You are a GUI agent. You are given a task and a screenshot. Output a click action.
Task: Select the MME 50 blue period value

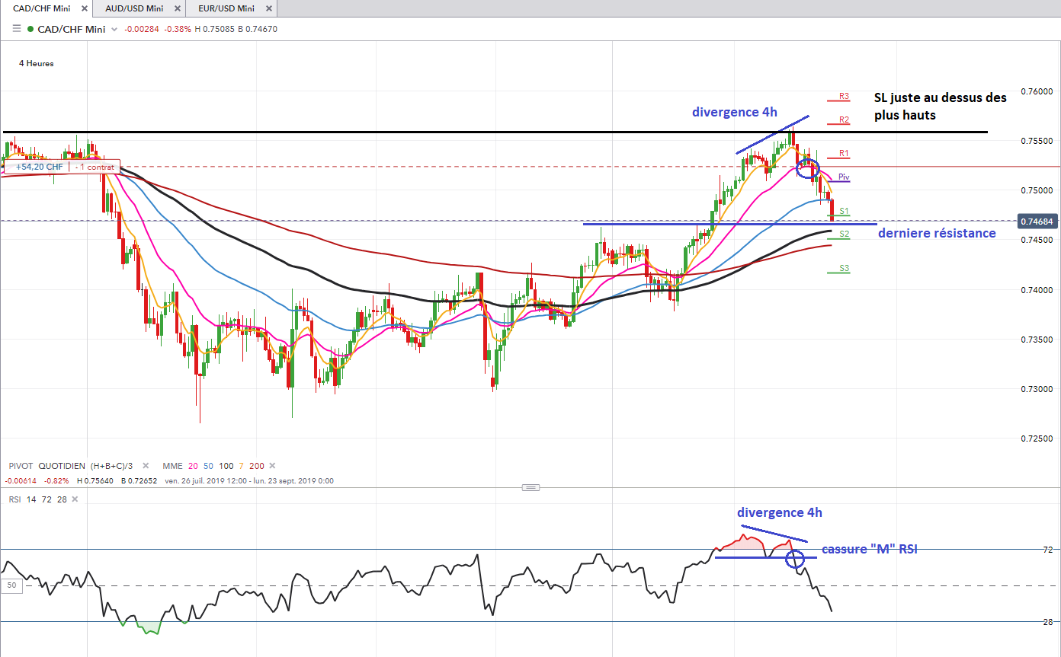tap(207, 466)
